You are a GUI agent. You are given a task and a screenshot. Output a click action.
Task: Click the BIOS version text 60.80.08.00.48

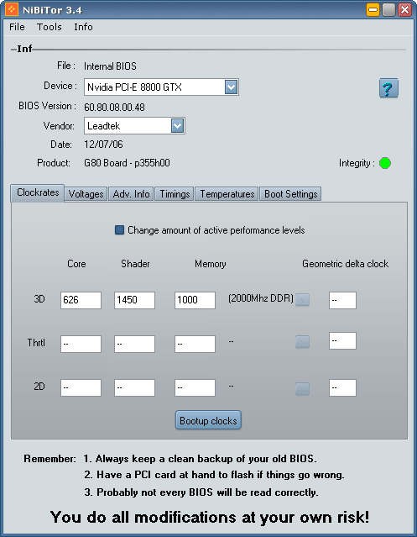114,108
